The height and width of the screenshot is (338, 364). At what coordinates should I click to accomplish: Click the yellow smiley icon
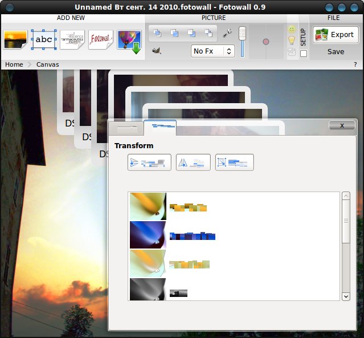point(292,30)
